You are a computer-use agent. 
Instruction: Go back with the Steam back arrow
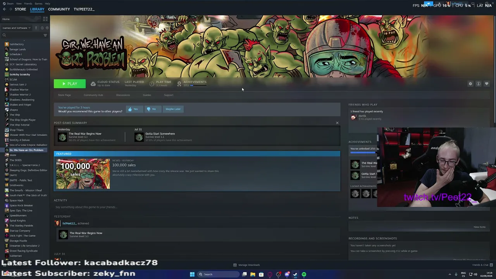click(x=4, y=9)
